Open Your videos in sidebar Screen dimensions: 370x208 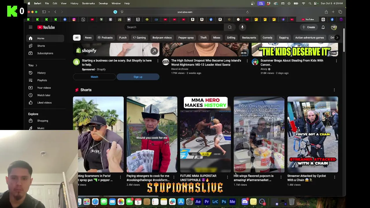(44, 88)
